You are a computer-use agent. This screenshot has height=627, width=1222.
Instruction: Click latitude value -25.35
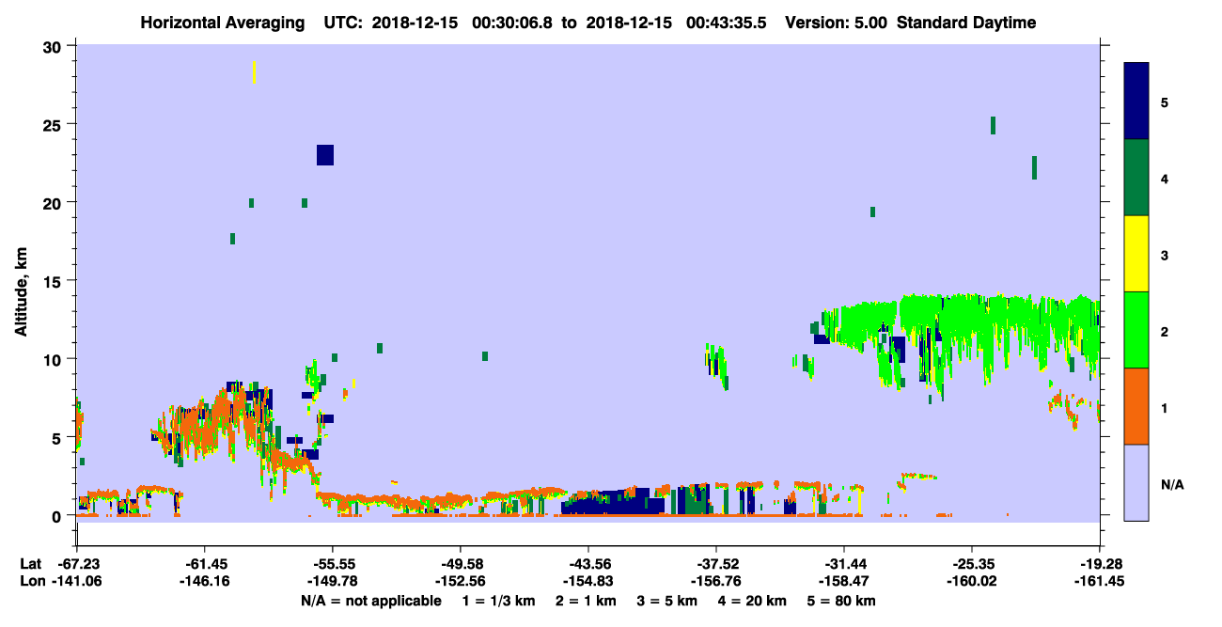click(972, 564)
